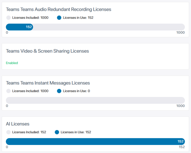Viewport: 191px width, 153px height.
Task: Click the 1000 max label under Audio Recording bar
Action: 181,32
